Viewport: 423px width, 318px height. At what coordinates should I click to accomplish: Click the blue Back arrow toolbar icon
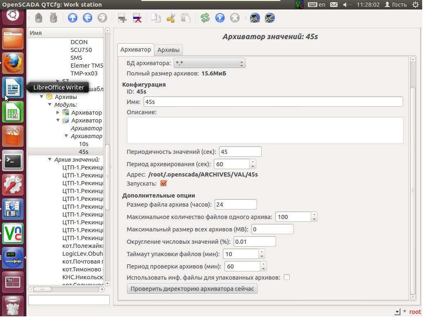87,18
